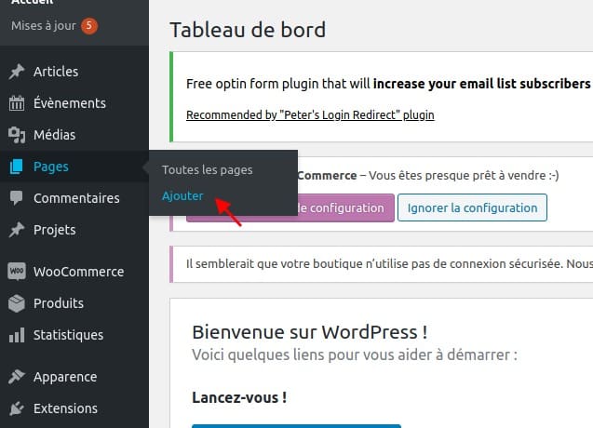Click the Médias camera-music icon
The image size is (593, 428).
point(17,135)
